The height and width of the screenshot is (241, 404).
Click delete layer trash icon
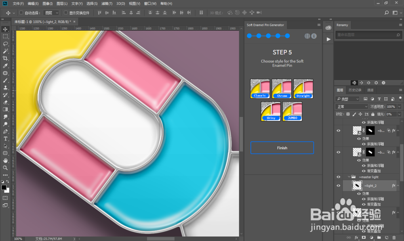pos(394,237)
